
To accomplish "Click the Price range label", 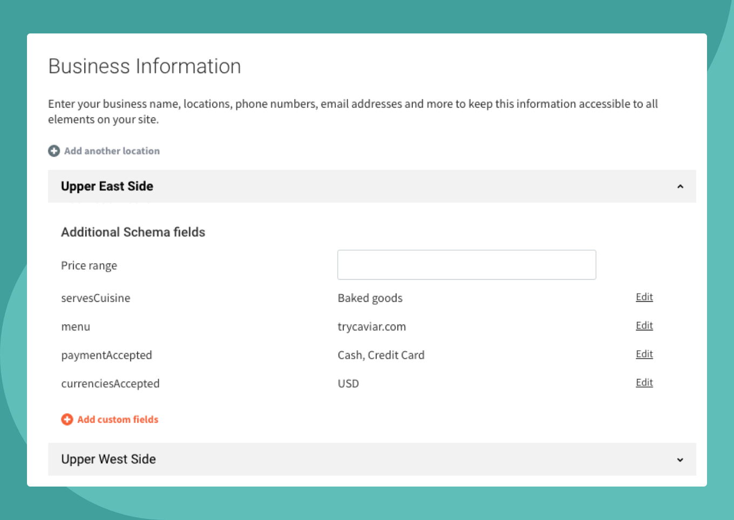I will [x=89, y=265].
